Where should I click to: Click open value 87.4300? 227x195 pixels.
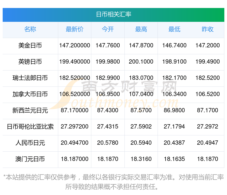click(x=108, y=110)
